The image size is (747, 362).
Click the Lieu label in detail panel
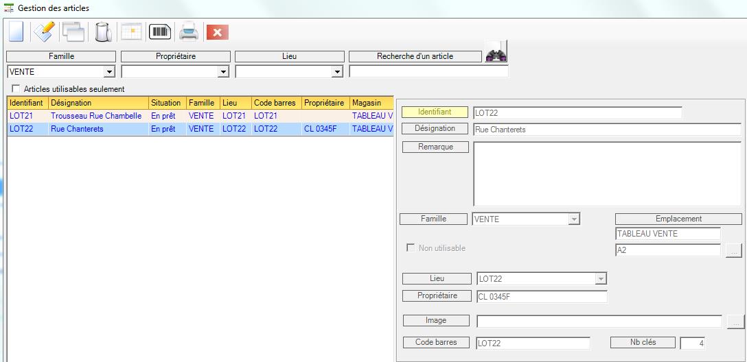pos(437,278)
